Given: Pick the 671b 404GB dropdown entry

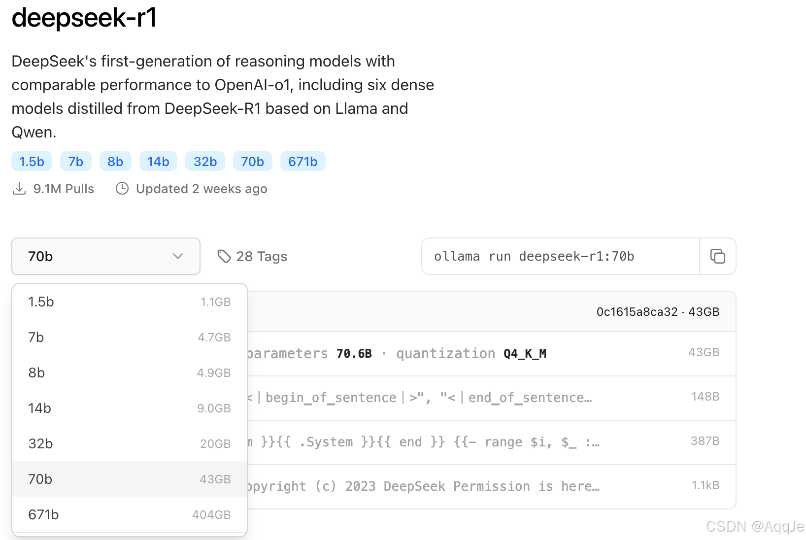Looking at the screenshot, I should [130, 514].
